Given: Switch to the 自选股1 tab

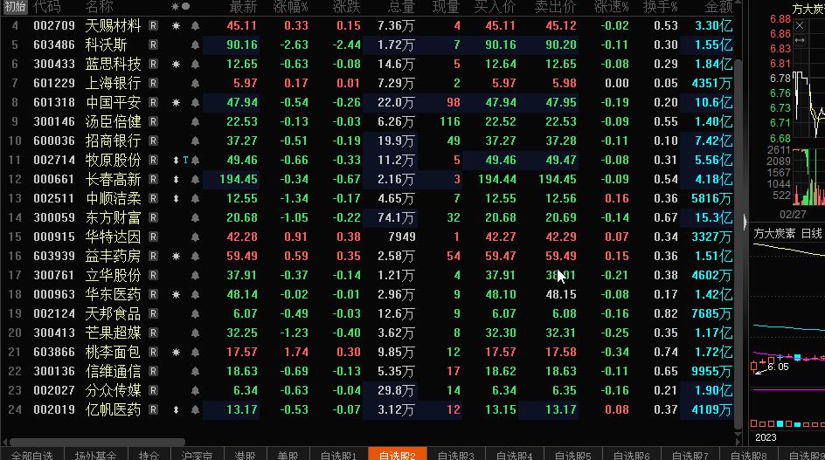Looking at the screenshot, I should click(x=338, y=455).
